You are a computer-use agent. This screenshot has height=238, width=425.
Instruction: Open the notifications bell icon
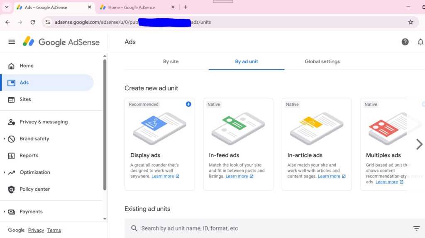click(420, 42)
